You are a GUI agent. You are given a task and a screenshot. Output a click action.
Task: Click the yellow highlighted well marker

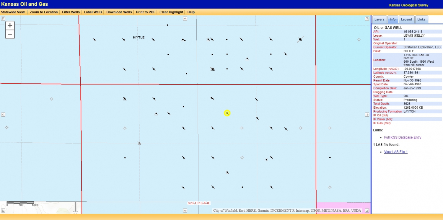pos(227,113)
